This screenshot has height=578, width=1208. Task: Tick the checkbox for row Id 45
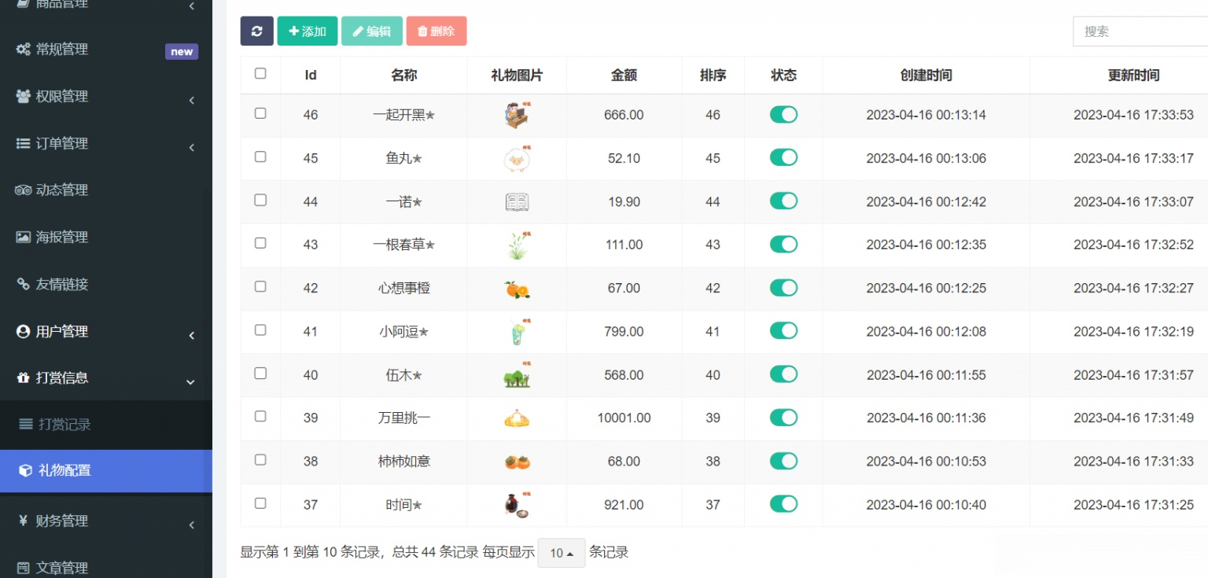pyautogui.click(x=260, y=156)
